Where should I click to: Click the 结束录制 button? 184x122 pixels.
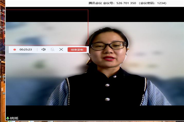pyautogui.click(x=77, y=49)
